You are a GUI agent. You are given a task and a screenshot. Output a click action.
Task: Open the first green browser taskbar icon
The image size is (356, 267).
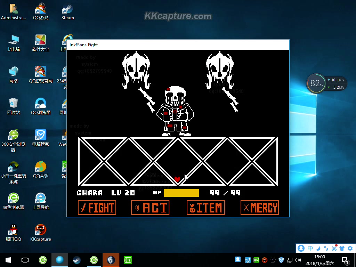pyautogui.click(x=42, y=260)
